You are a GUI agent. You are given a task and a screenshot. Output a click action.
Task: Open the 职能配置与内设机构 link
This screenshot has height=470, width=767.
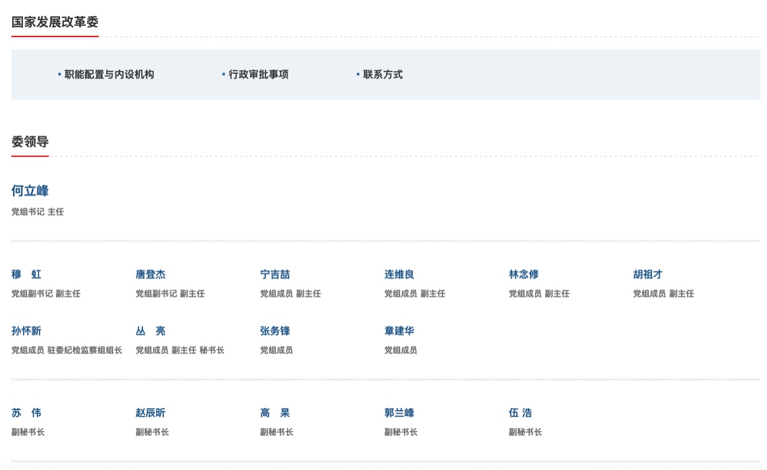109,75
